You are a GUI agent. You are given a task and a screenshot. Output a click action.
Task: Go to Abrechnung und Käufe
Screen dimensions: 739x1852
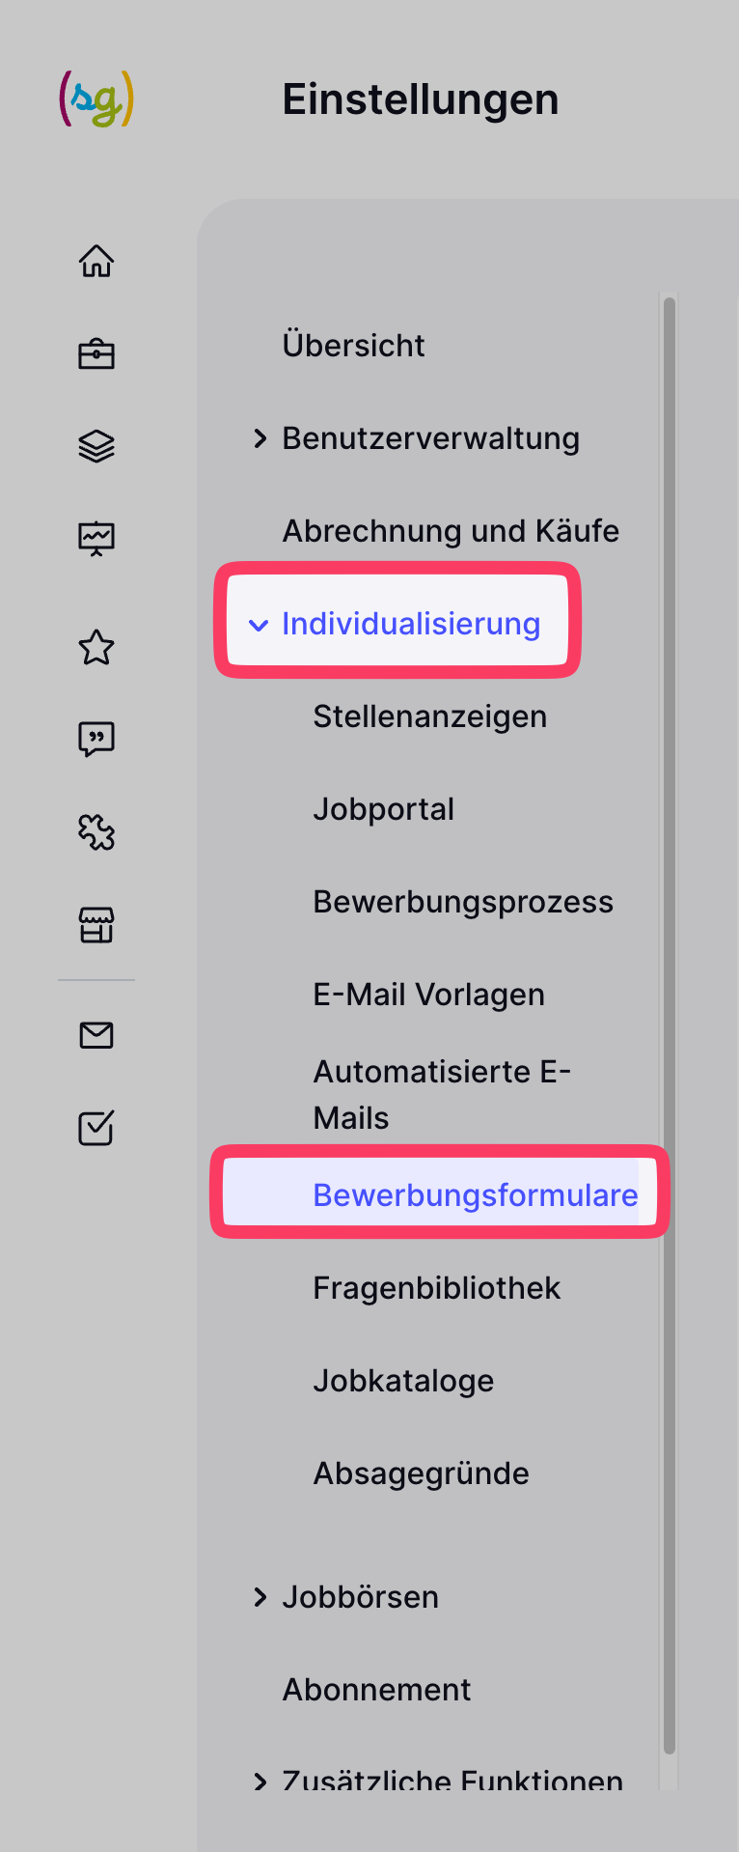point(451,531)
